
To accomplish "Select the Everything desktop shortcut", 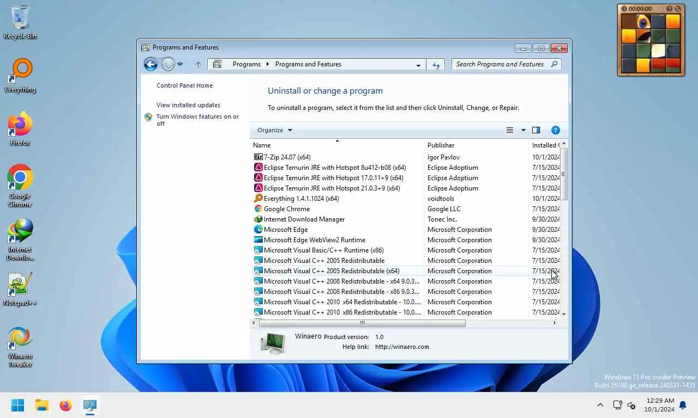I will [x=20, y=75].
